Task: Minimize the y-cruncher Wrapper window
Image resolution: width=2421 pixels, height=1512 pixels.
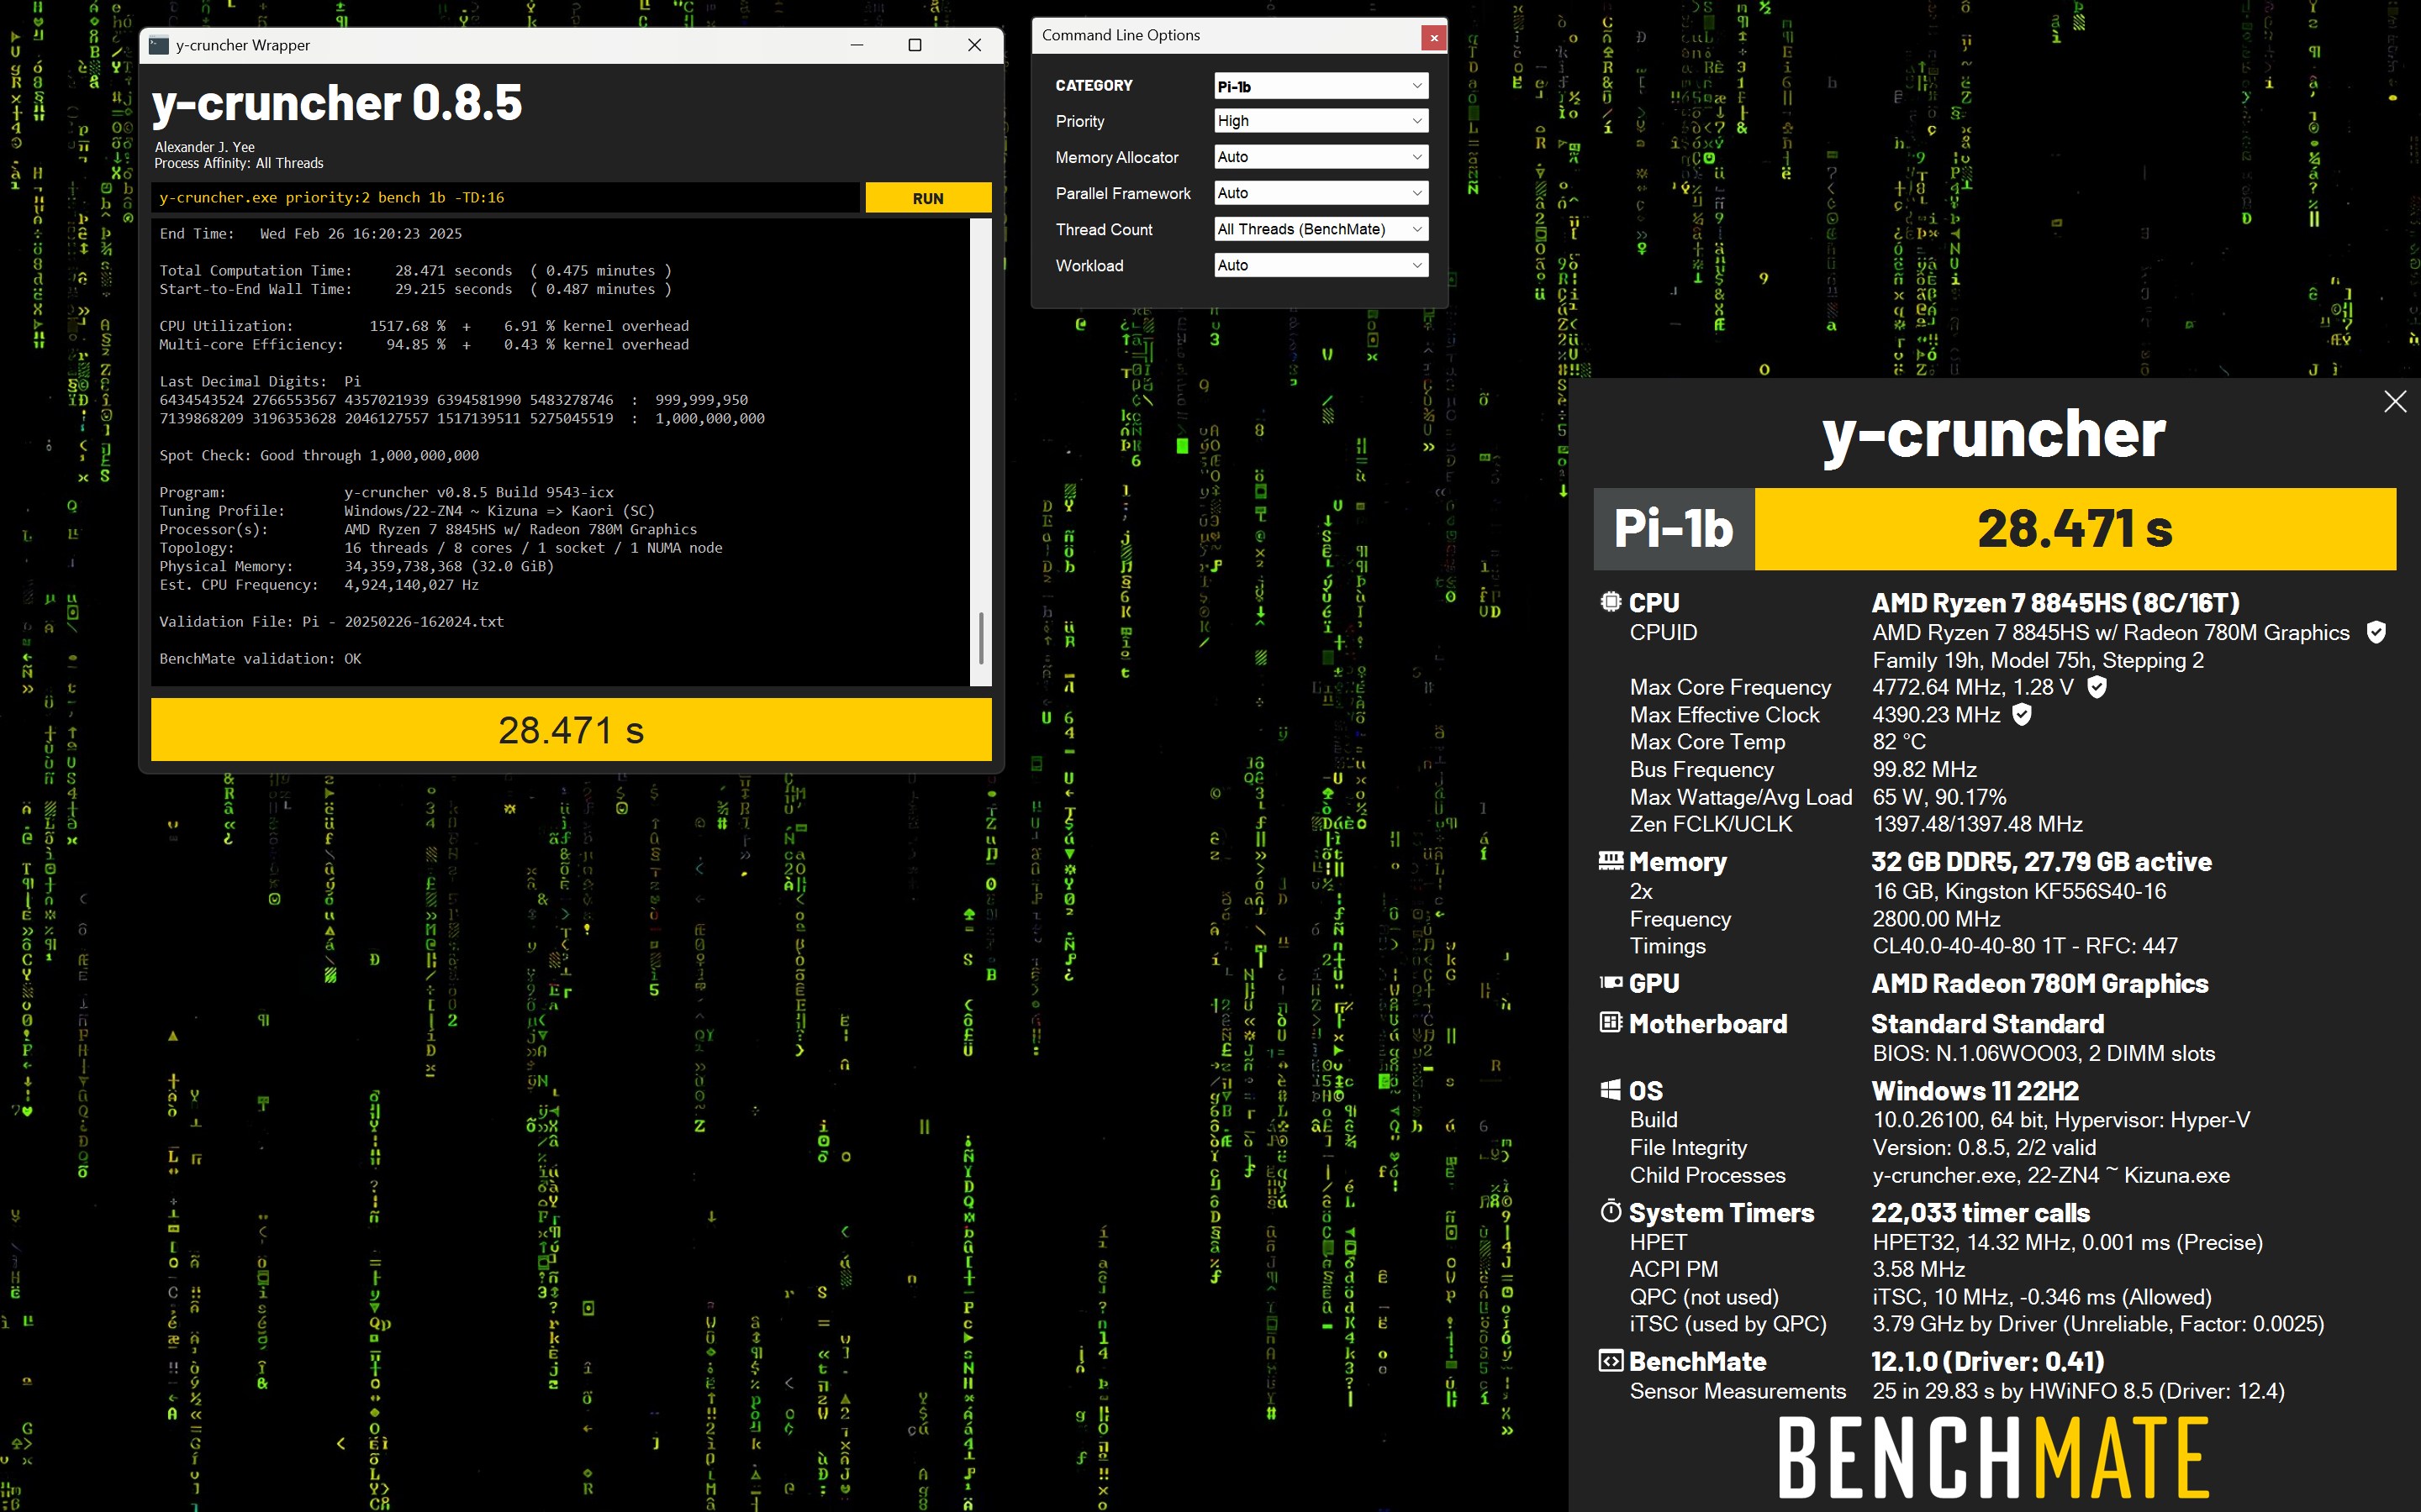Action: tap(857, 45)
